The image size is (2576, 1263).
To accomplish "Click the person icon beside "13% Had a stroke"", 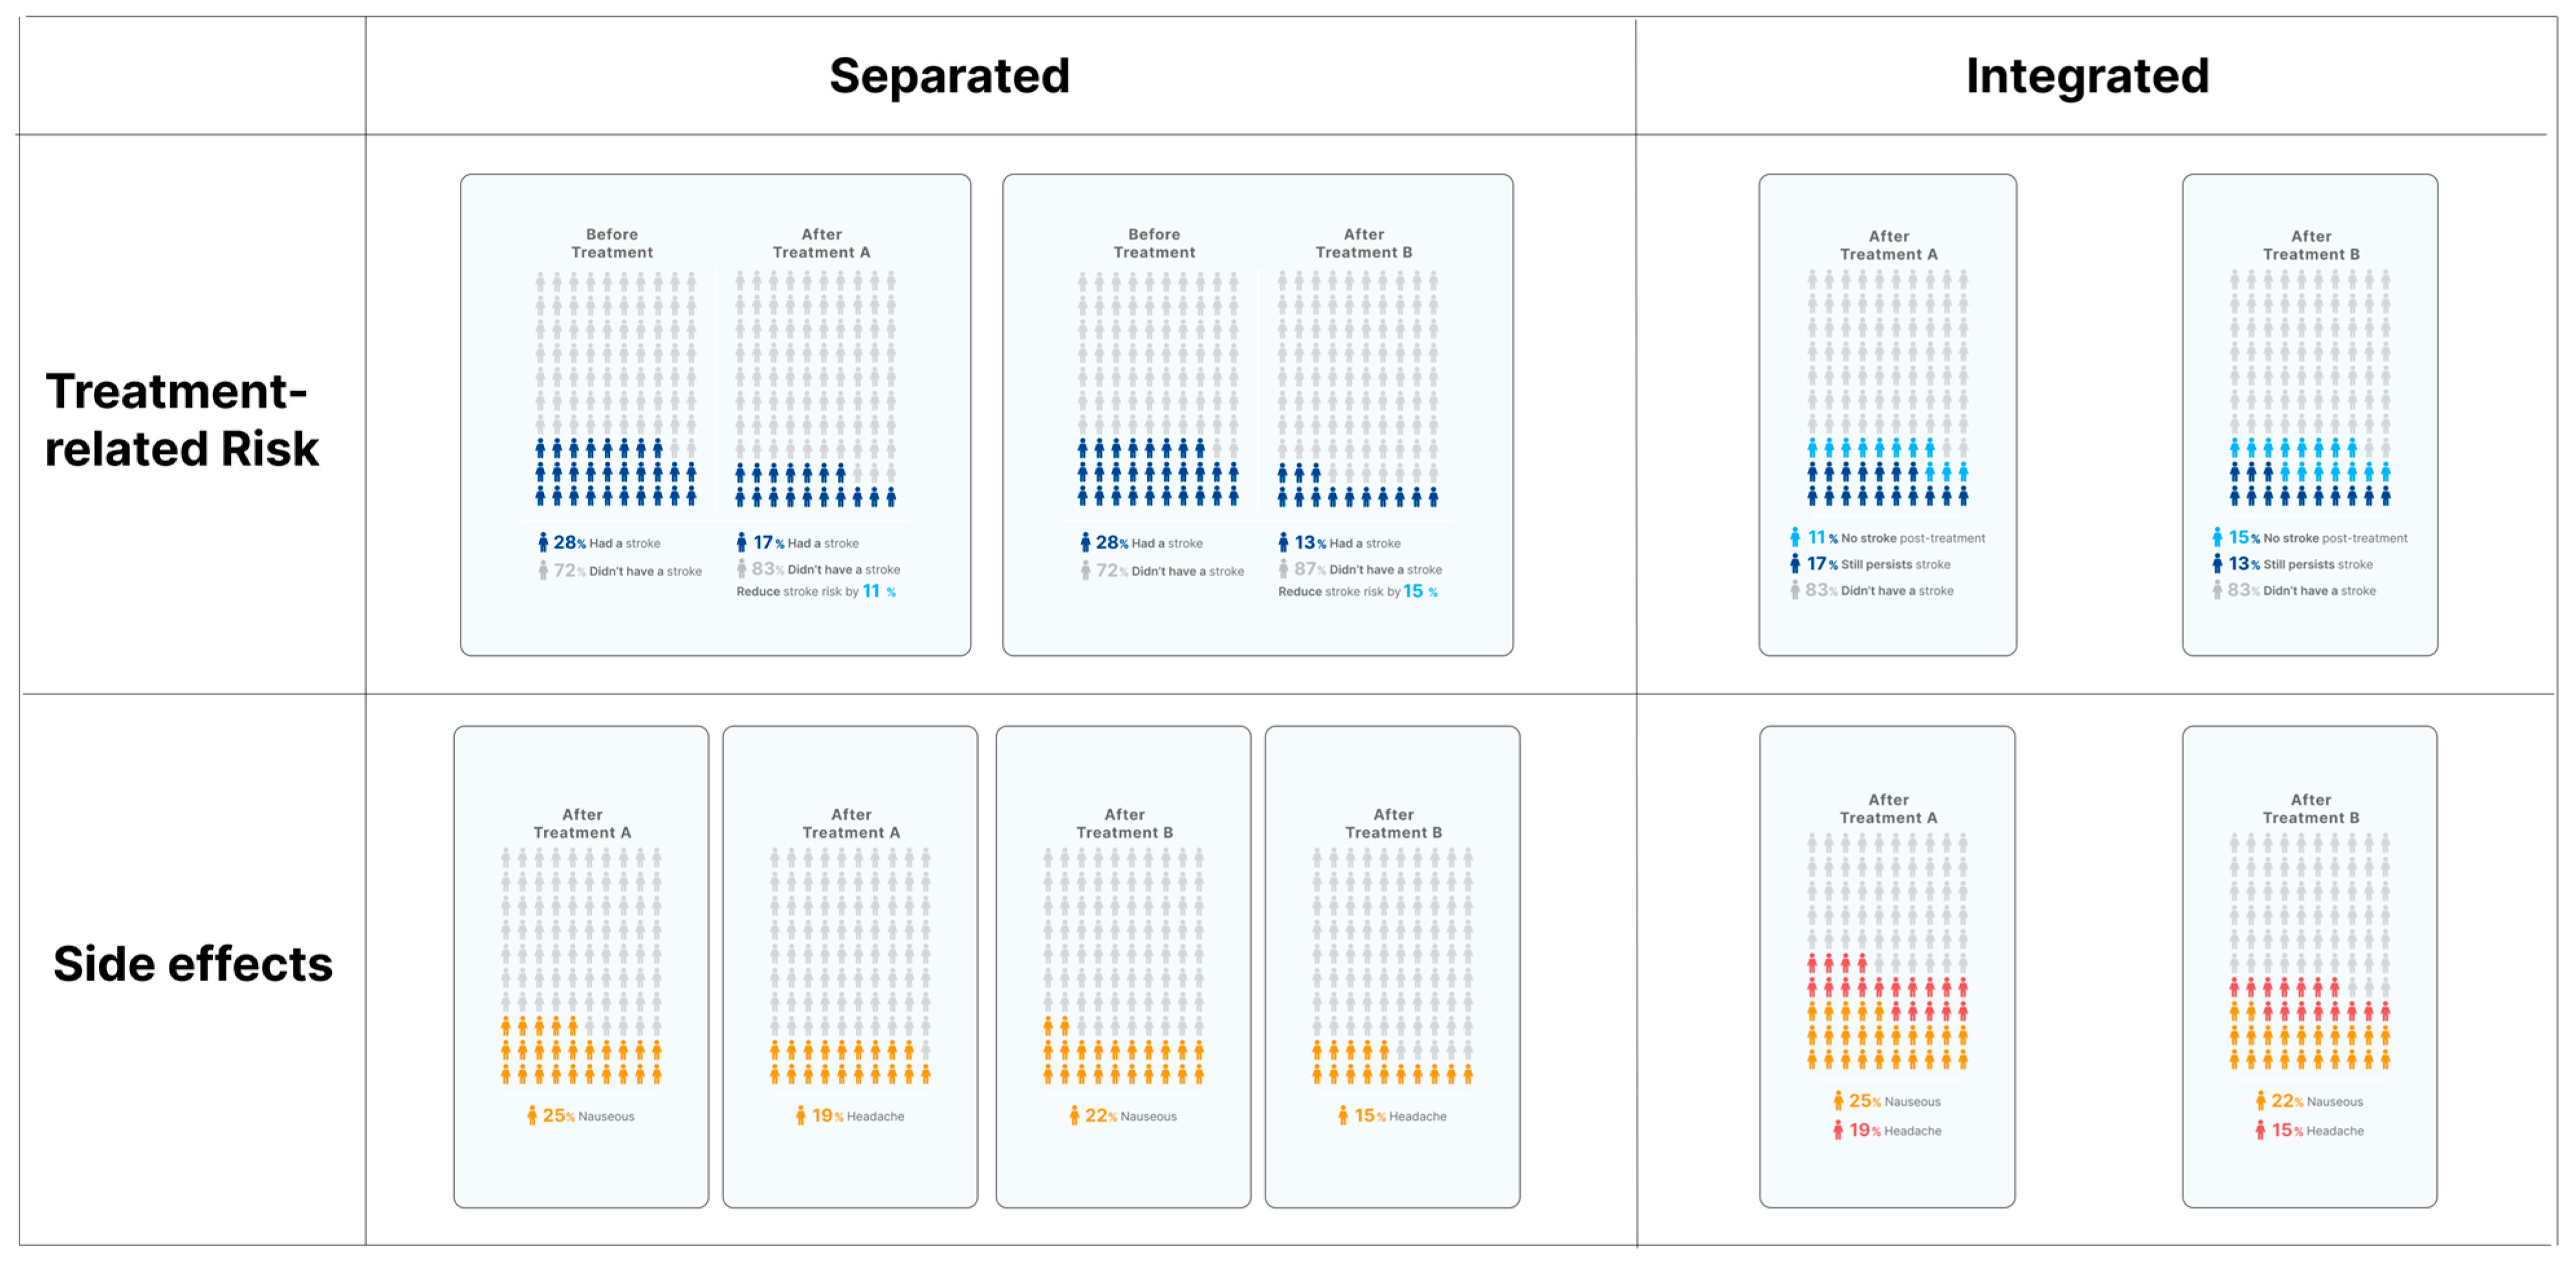I will [x=1283, y=543].
